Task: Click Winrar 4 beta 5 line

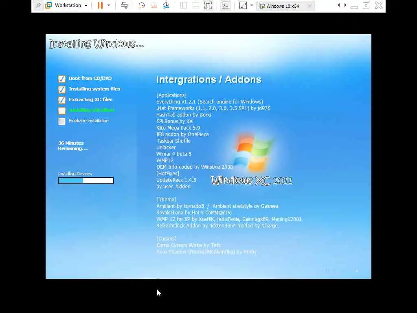Action: (174, 154)
